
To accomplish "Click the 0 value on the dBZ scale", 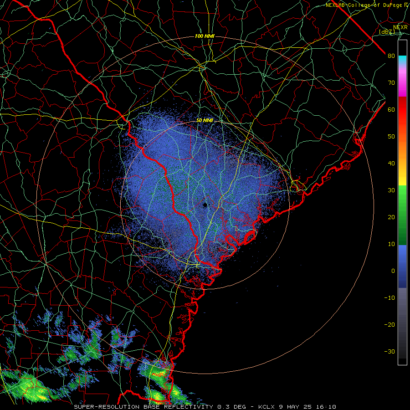I will point(393,271).
